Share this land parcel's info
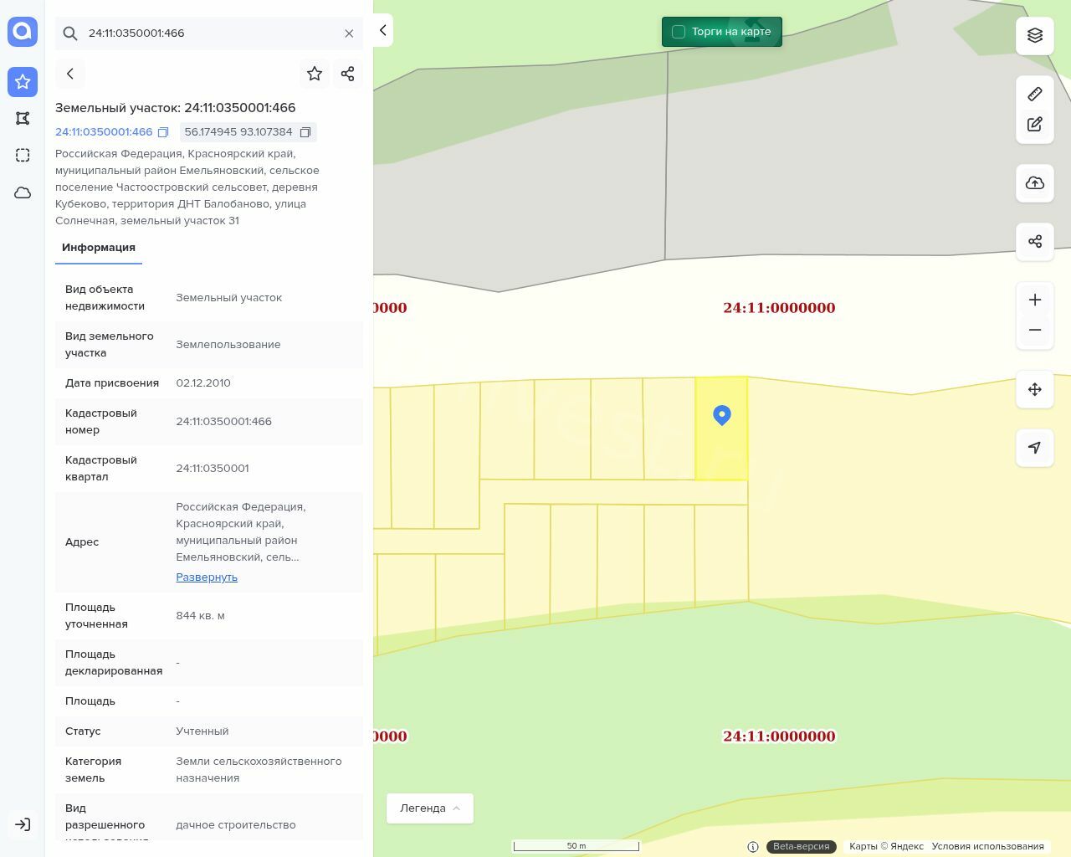 (x=348, y=74)
